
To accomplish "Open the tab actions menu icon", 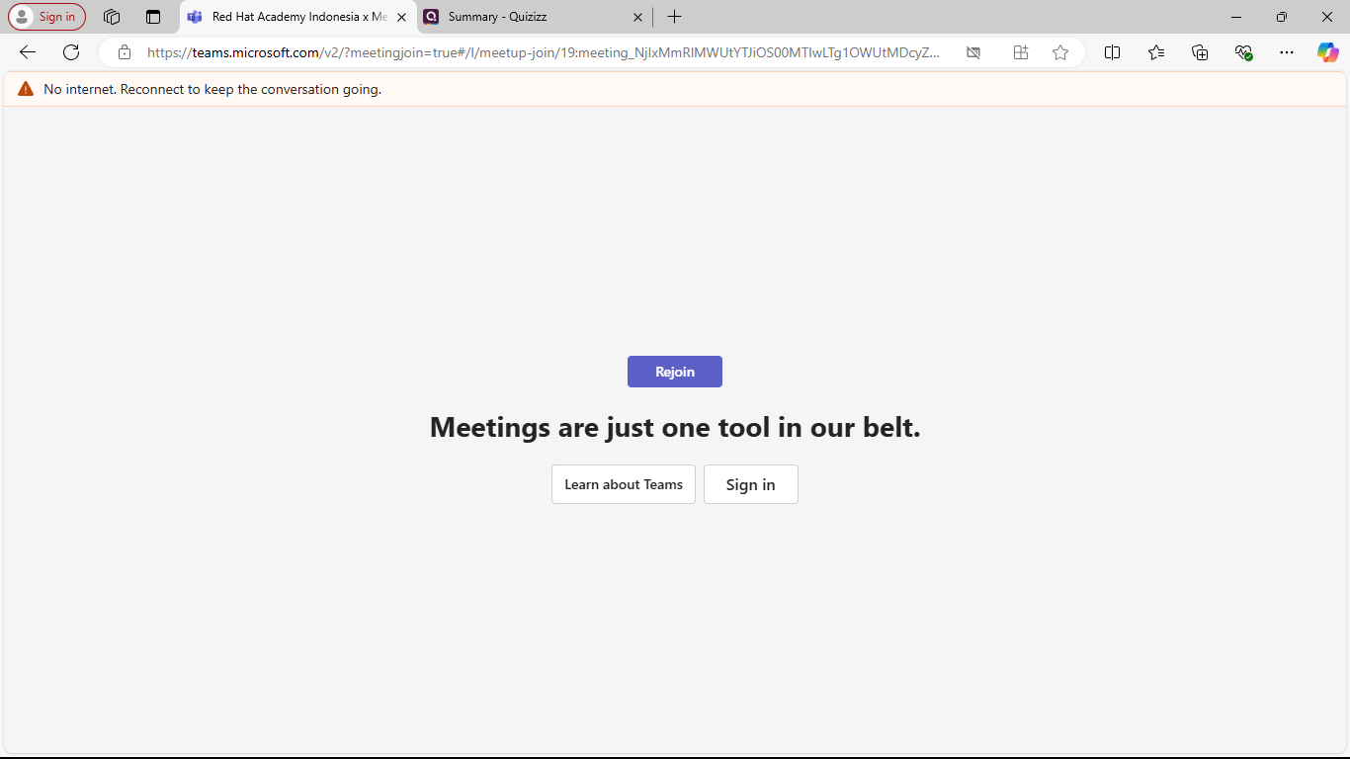I will click(x=153, y=17).
